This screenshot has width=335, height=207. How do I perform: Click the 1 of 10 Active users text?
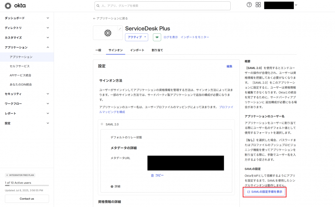point(18,183)
